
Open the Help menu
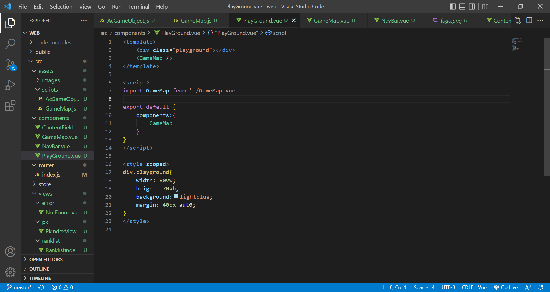pos(162,6)
